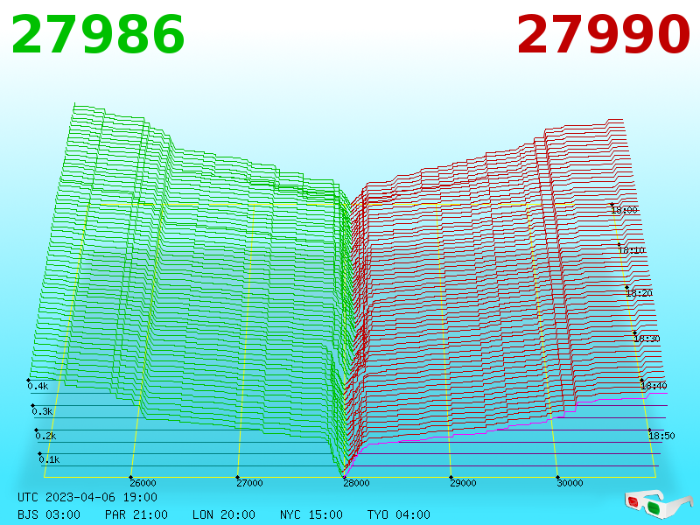The width and height of the screenshot is (700, 525).
Task: Click the 18:10 time axis marker
Action: [x=631, y=250]
